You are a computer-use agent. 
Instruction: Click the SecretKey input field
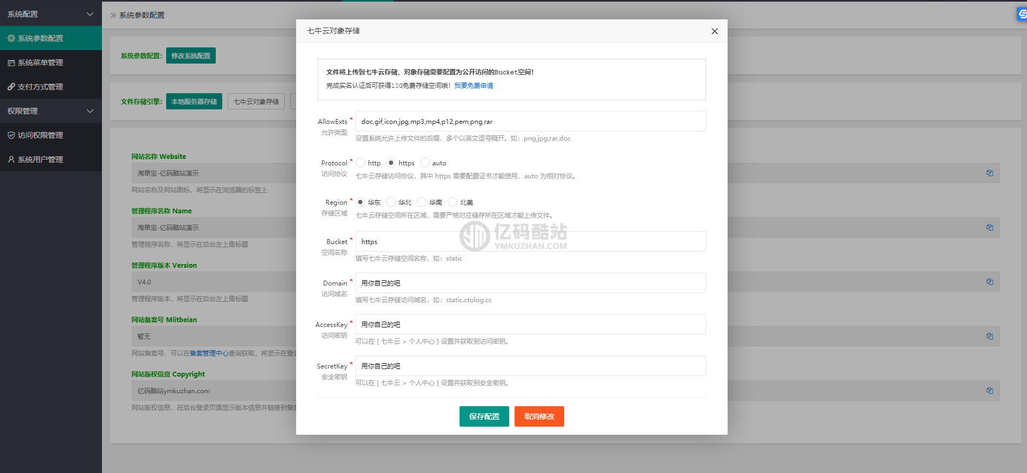click(531, 366)
